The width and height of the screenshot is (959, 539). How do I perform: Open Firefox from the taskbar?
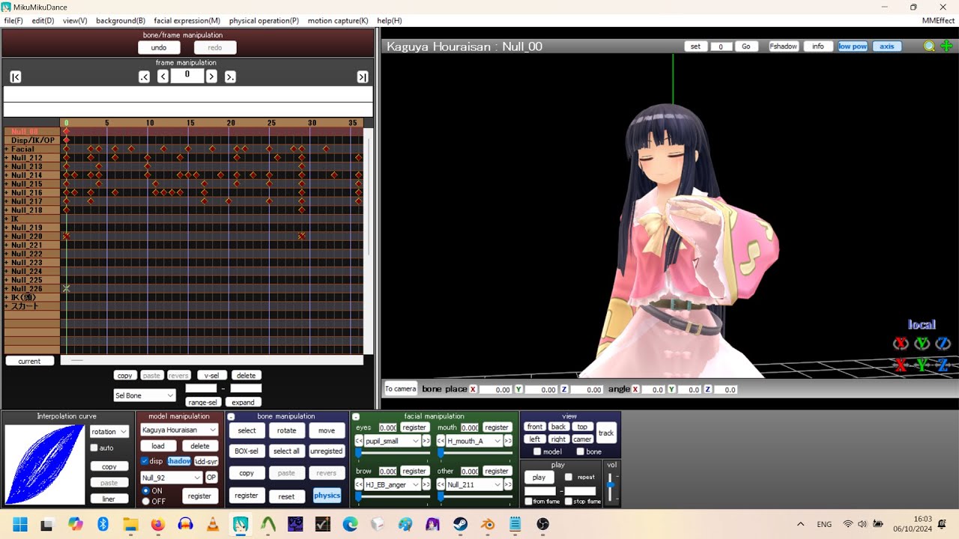coord(157,524)
